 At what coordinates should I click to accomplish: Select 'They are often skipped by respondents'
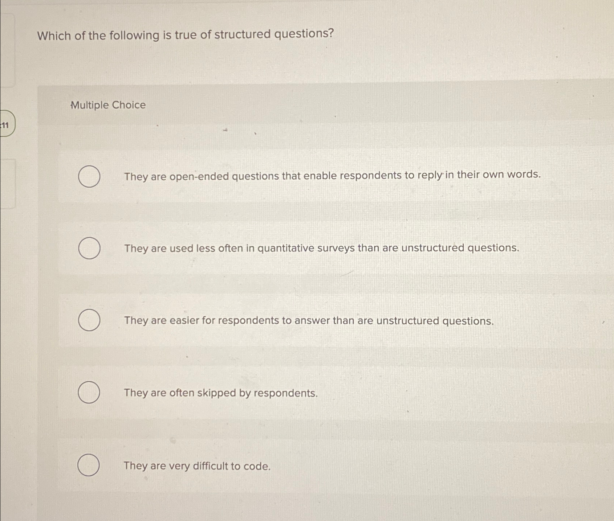pyautogui.click(x=88, y=393)
